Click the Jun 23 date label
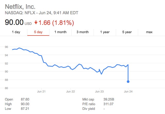 99,91
